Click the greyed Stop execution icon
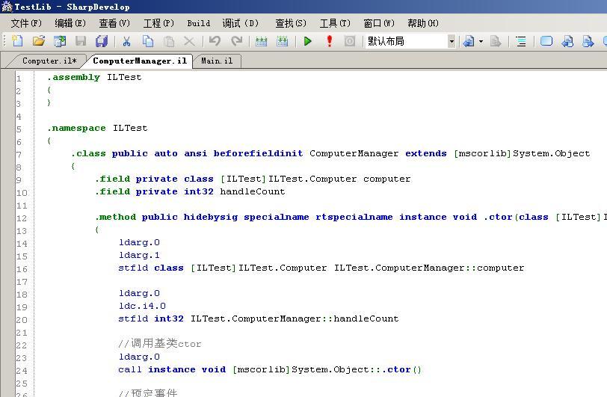 (350, 40)
